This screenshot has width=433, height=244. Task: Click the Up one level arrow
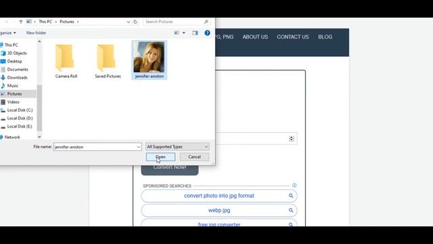pos(21,22)
